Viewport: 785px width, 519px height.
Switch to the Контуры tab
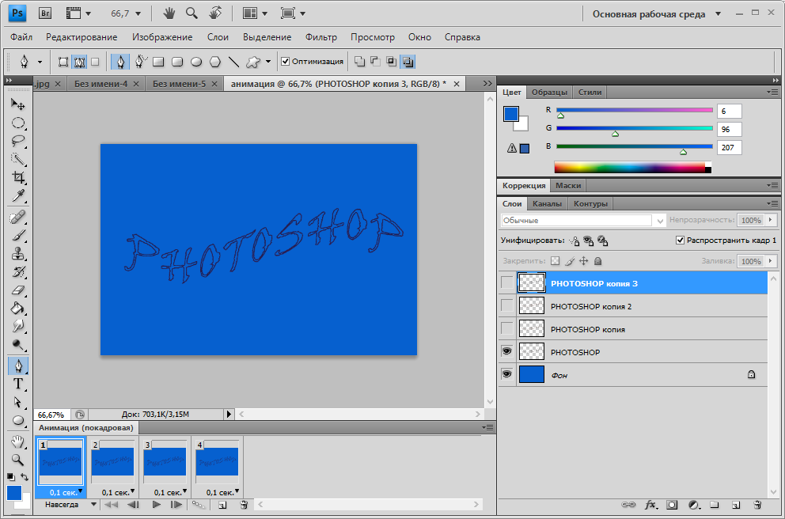tap(590, 203)
